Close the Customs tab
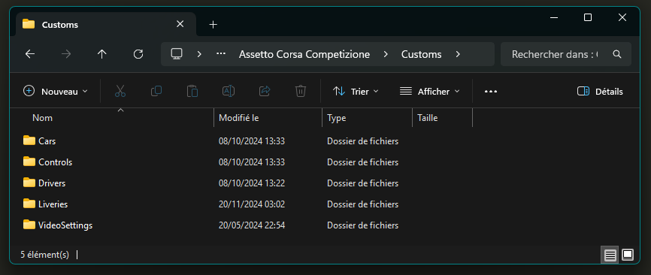 (180, 24)
